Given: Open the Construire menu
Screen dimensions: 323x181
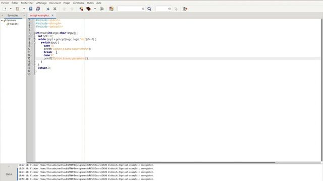Looking at the screenshot, I should (x=79, y=3).
